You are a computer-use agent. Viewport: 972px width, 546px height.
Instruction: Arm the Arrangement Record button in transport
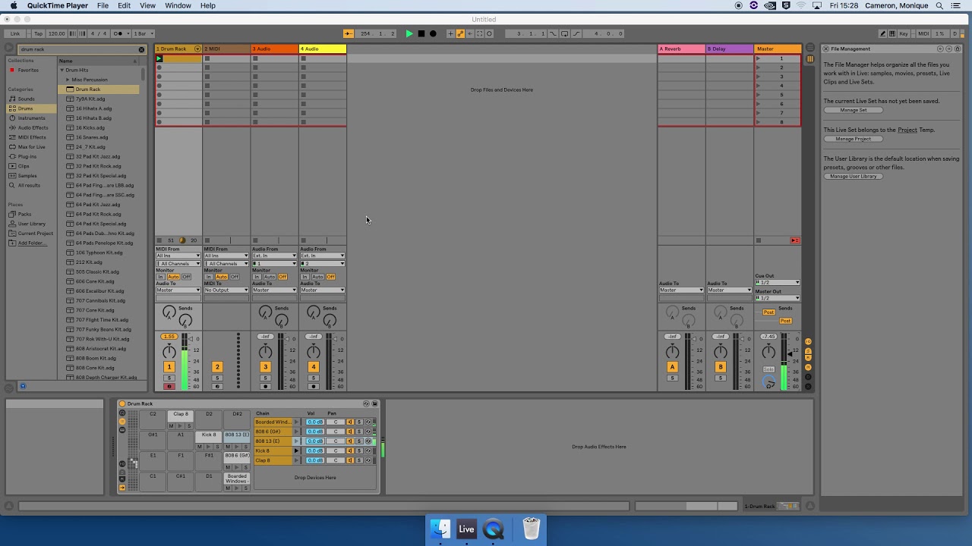(433, 33)
